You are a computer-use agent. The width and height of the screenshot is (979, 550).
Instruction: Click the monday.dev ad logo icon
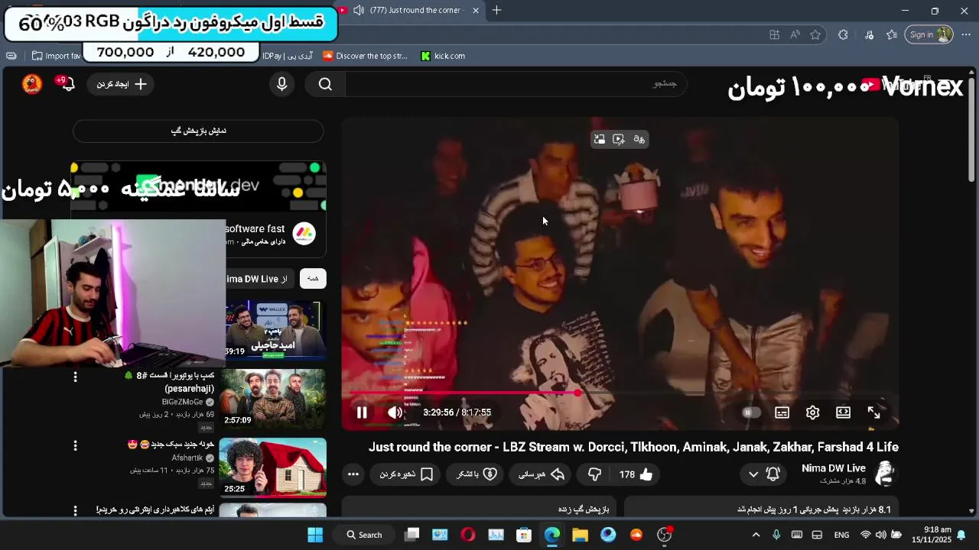tap(304, 234)
